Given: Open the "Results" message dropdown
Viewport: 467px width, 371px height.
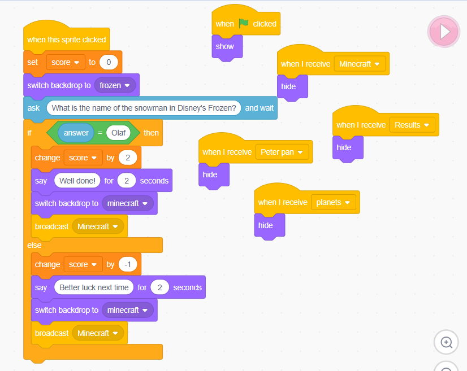Looking at the screenshot, I should pos(412,125).
